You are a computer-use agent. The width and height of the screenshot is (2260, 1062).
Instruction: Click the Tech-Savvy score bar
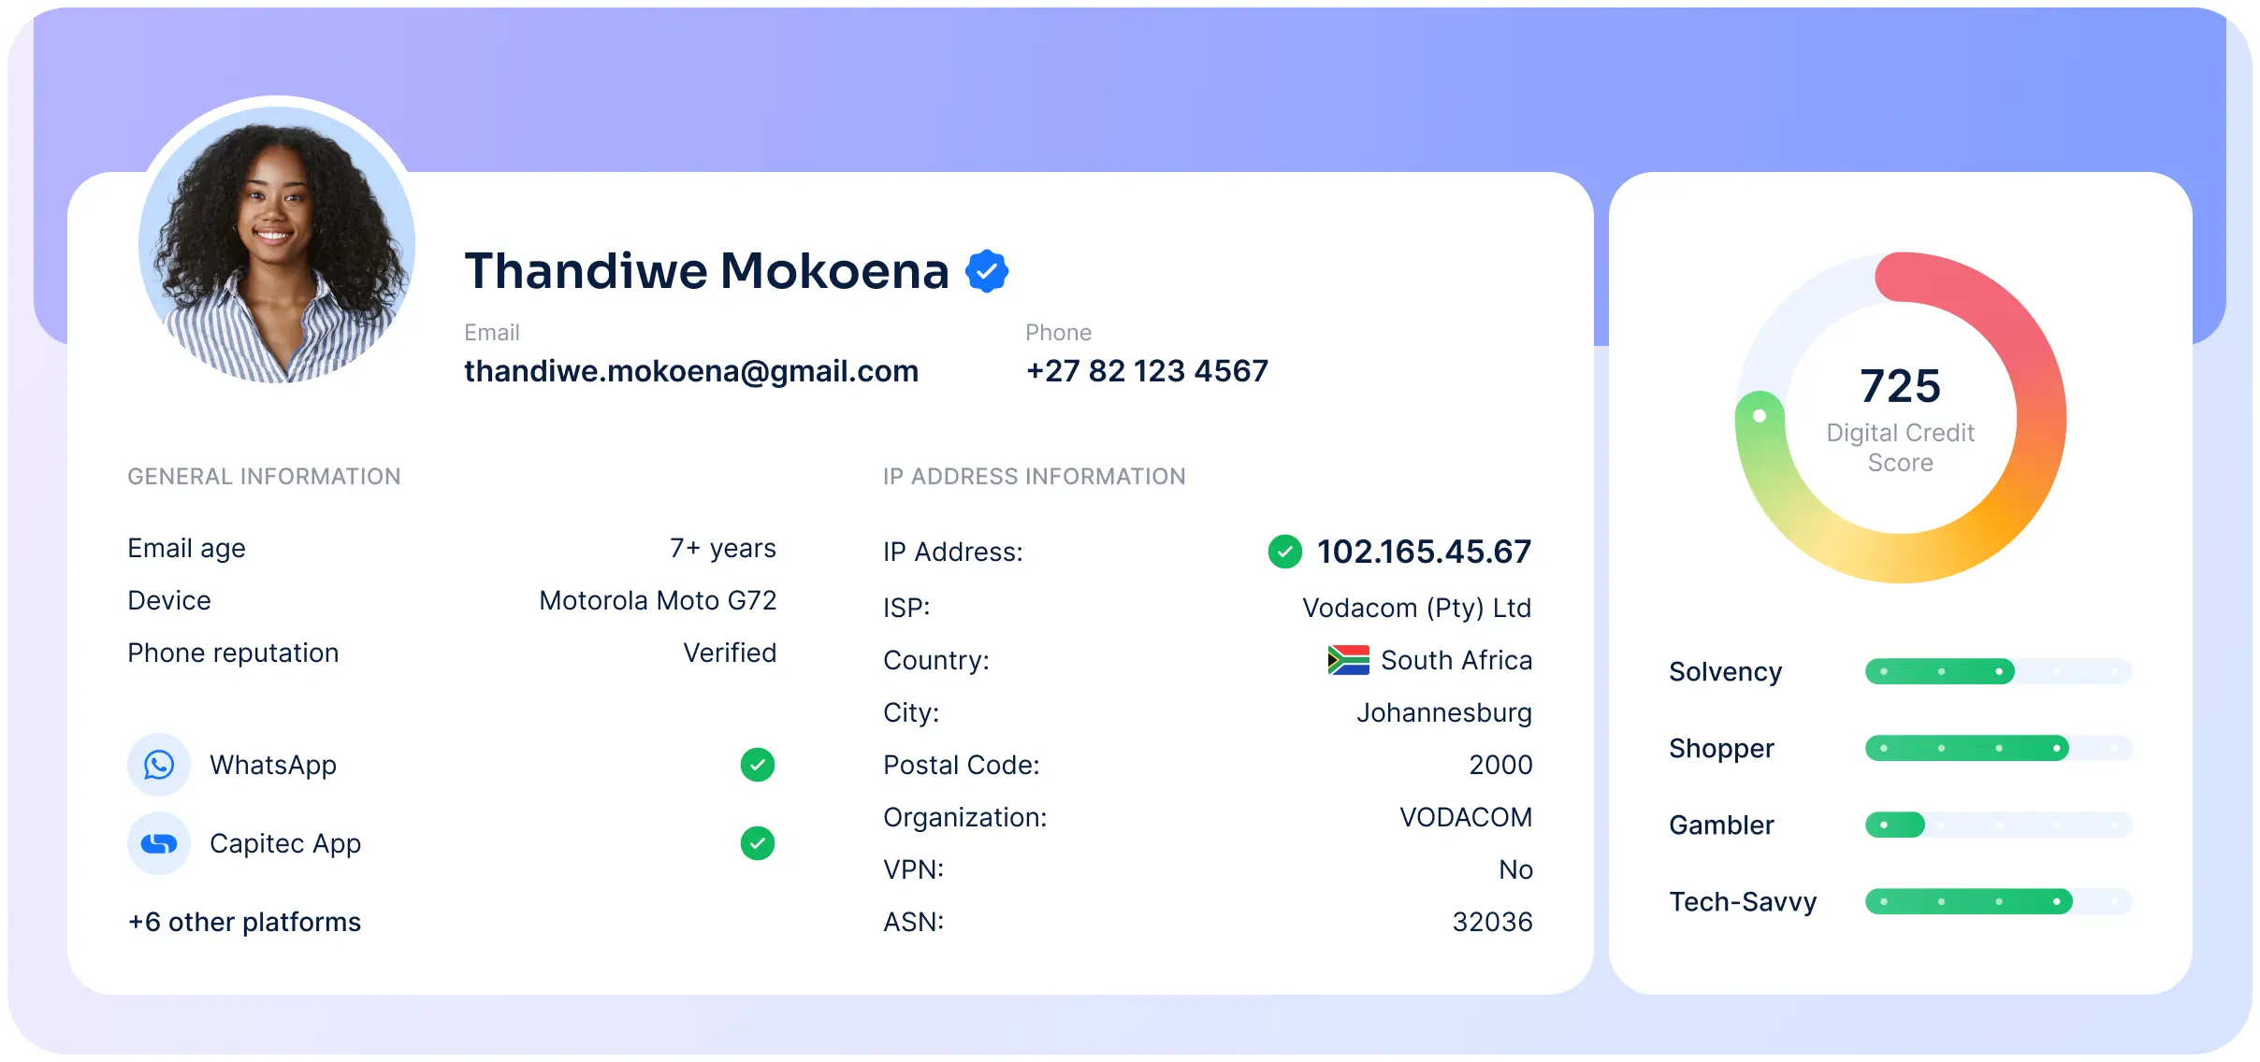coord(1998,901)
